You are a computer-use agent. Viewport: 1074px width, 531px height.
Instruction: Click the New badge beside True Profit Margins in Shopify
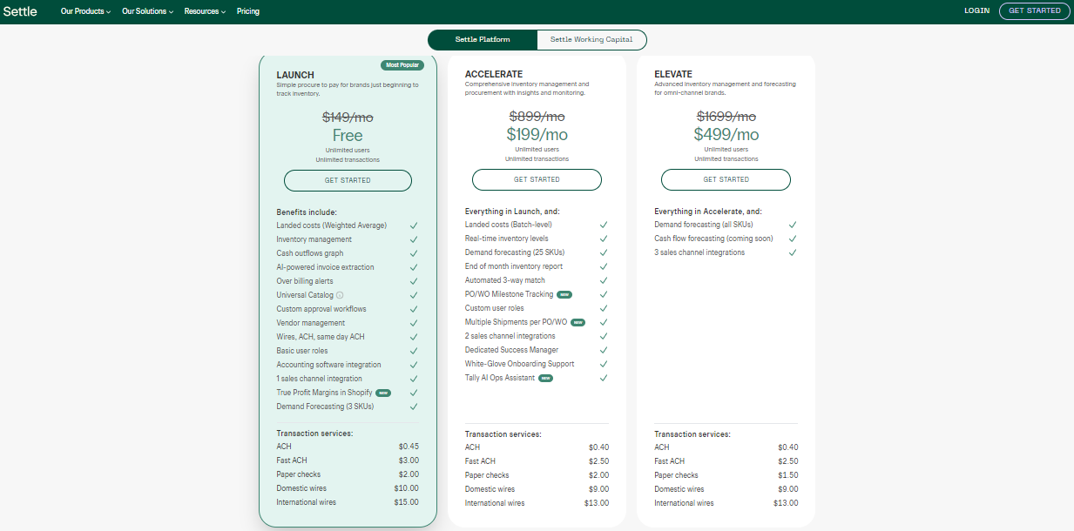pos(383,393)
